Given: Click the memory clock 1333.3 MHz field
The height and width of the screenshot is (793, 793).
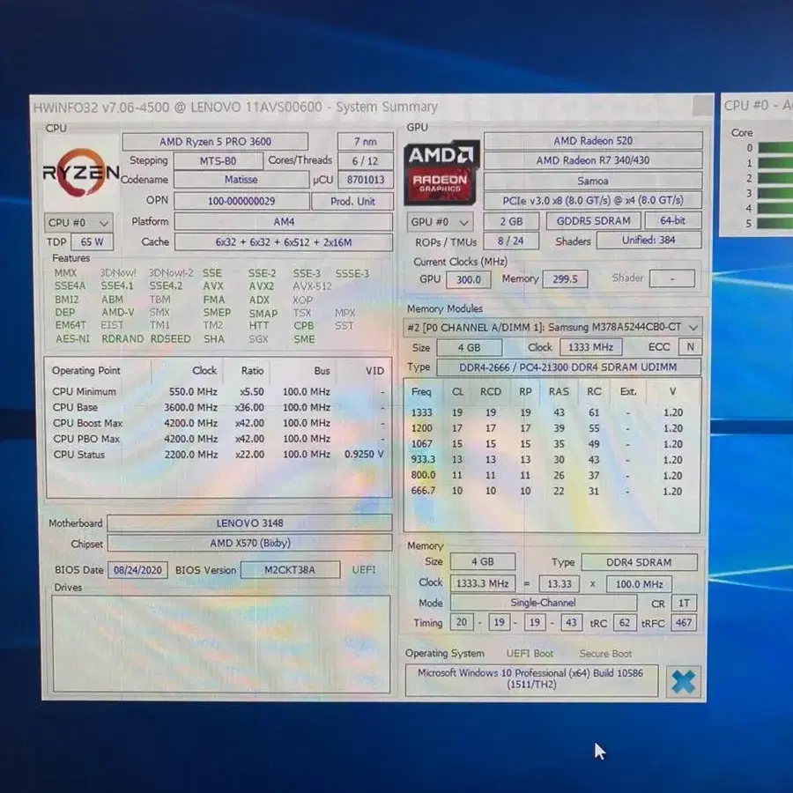Looking at the screenshot, I should point(483,583).
